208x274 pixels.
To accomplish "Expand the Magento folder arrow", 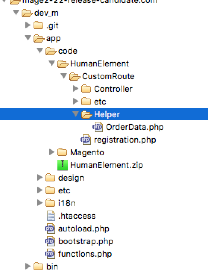I will pos(52,152).
